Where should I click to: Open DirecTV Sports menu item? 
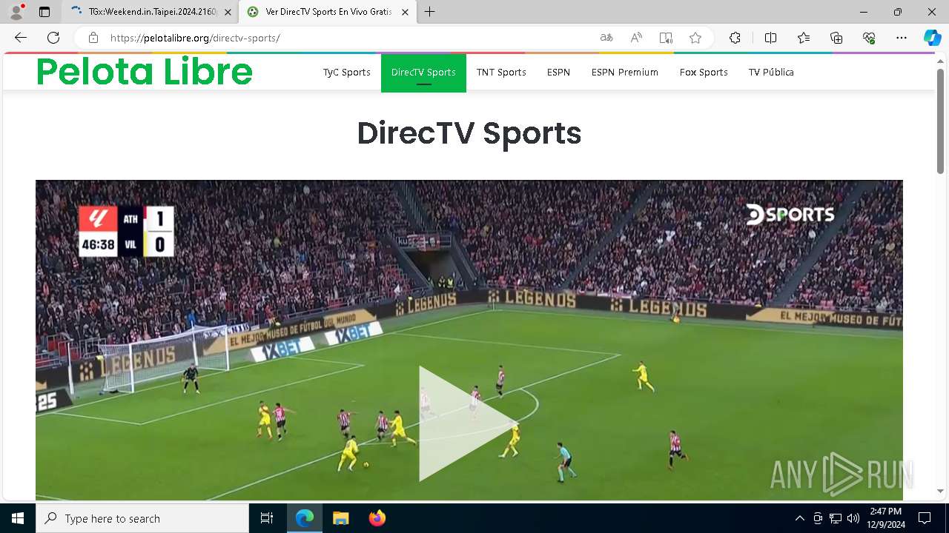423,73
